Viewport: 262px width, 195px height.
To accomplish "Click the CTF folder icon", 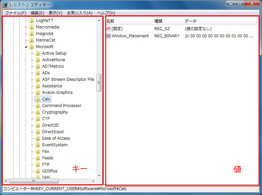I will 38,119.
